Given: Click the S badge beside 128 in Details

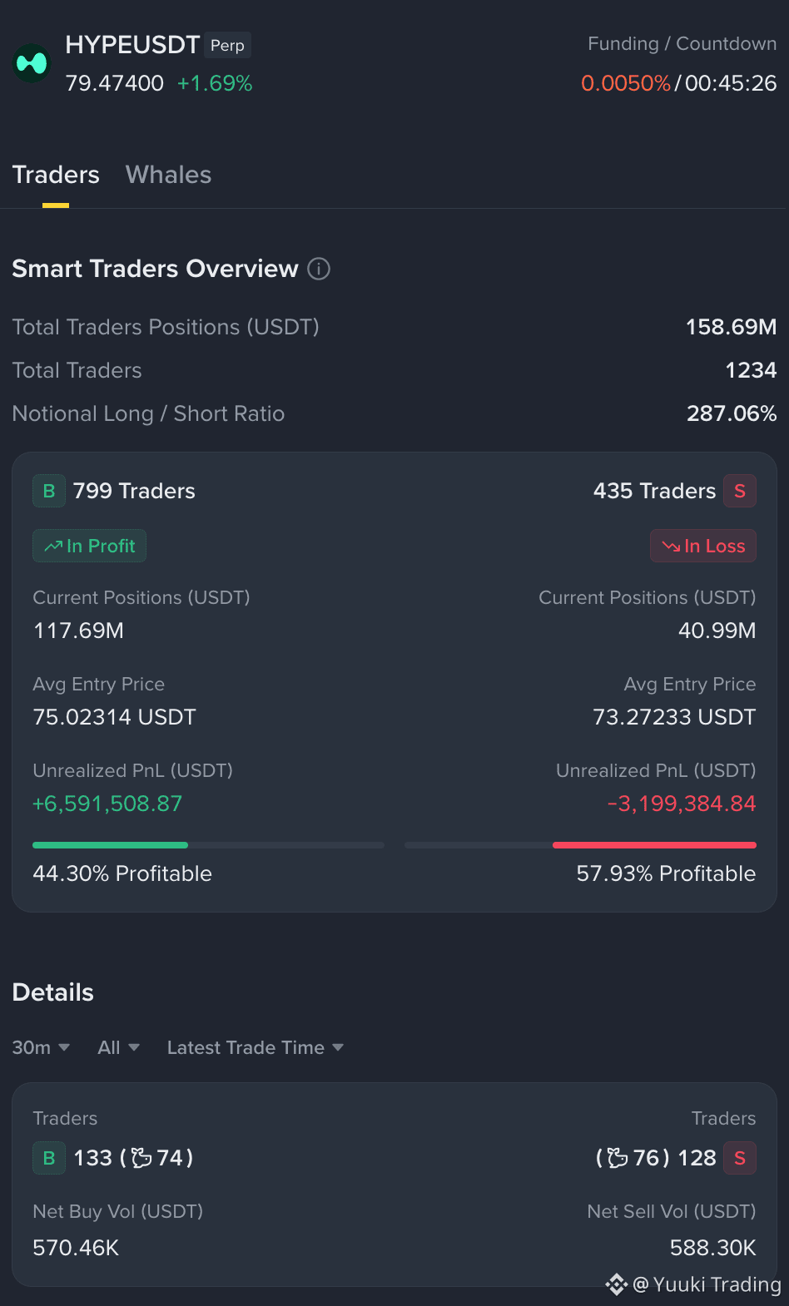Looking at the screenshot, I should 740,1158.
